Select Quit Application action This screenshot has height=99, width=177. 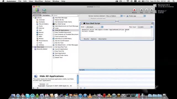coord(60,53)
